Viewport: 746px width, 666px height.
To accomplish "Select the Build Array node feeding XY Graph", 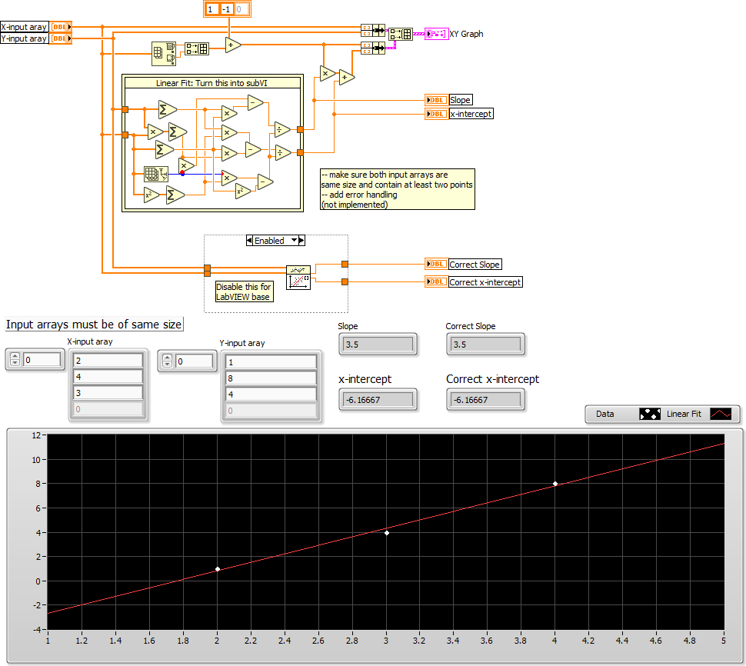I will click(x=401, y=35).
